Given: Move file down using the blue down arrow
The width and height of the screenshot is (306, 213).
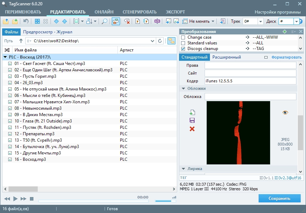Looking at the screenshot, I should [x=57, y=21].
